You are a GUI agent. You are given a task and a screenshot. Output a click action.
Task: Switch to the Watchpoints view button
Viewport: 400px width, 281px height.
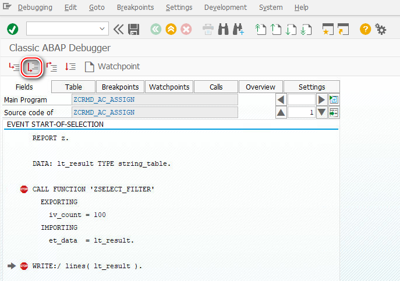pyautogui.click(x=169, y=87)
